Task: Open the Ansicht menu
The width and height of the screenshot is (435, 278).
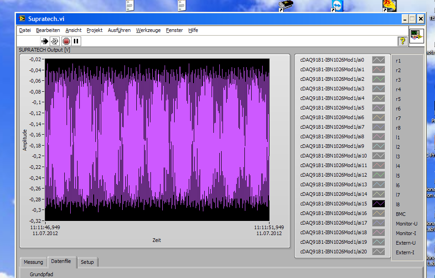Action: pos(73,30)
